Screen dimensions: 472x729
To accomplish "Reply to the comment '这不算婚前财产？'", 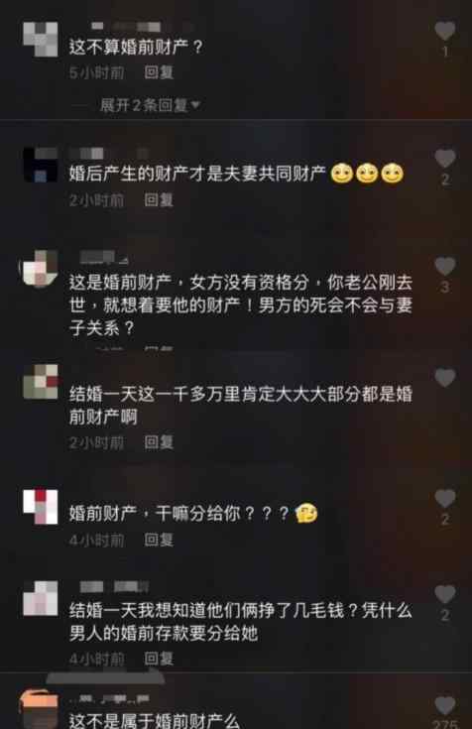I will pos(159,72).
